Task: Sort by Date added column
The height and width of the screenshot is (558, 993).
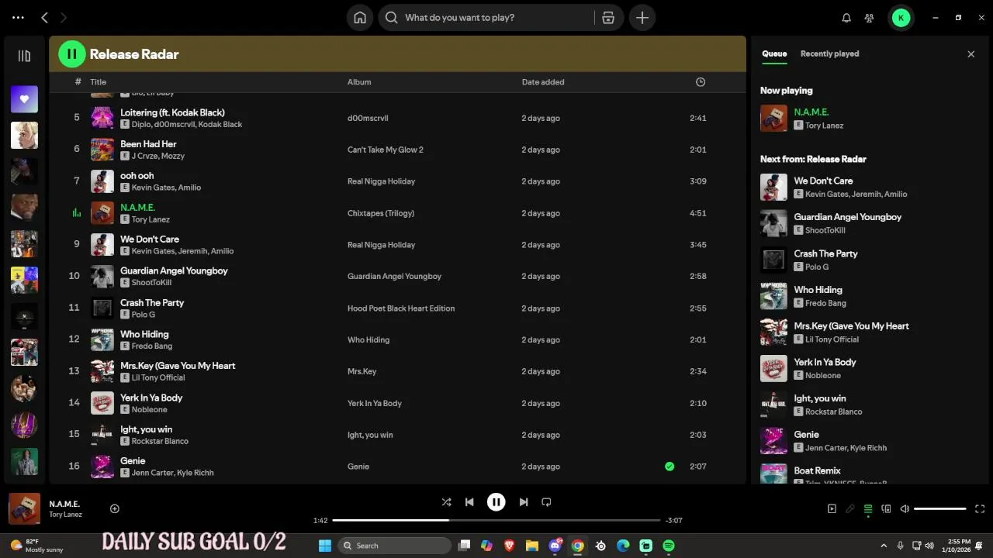Action: [x=543, y=82]
